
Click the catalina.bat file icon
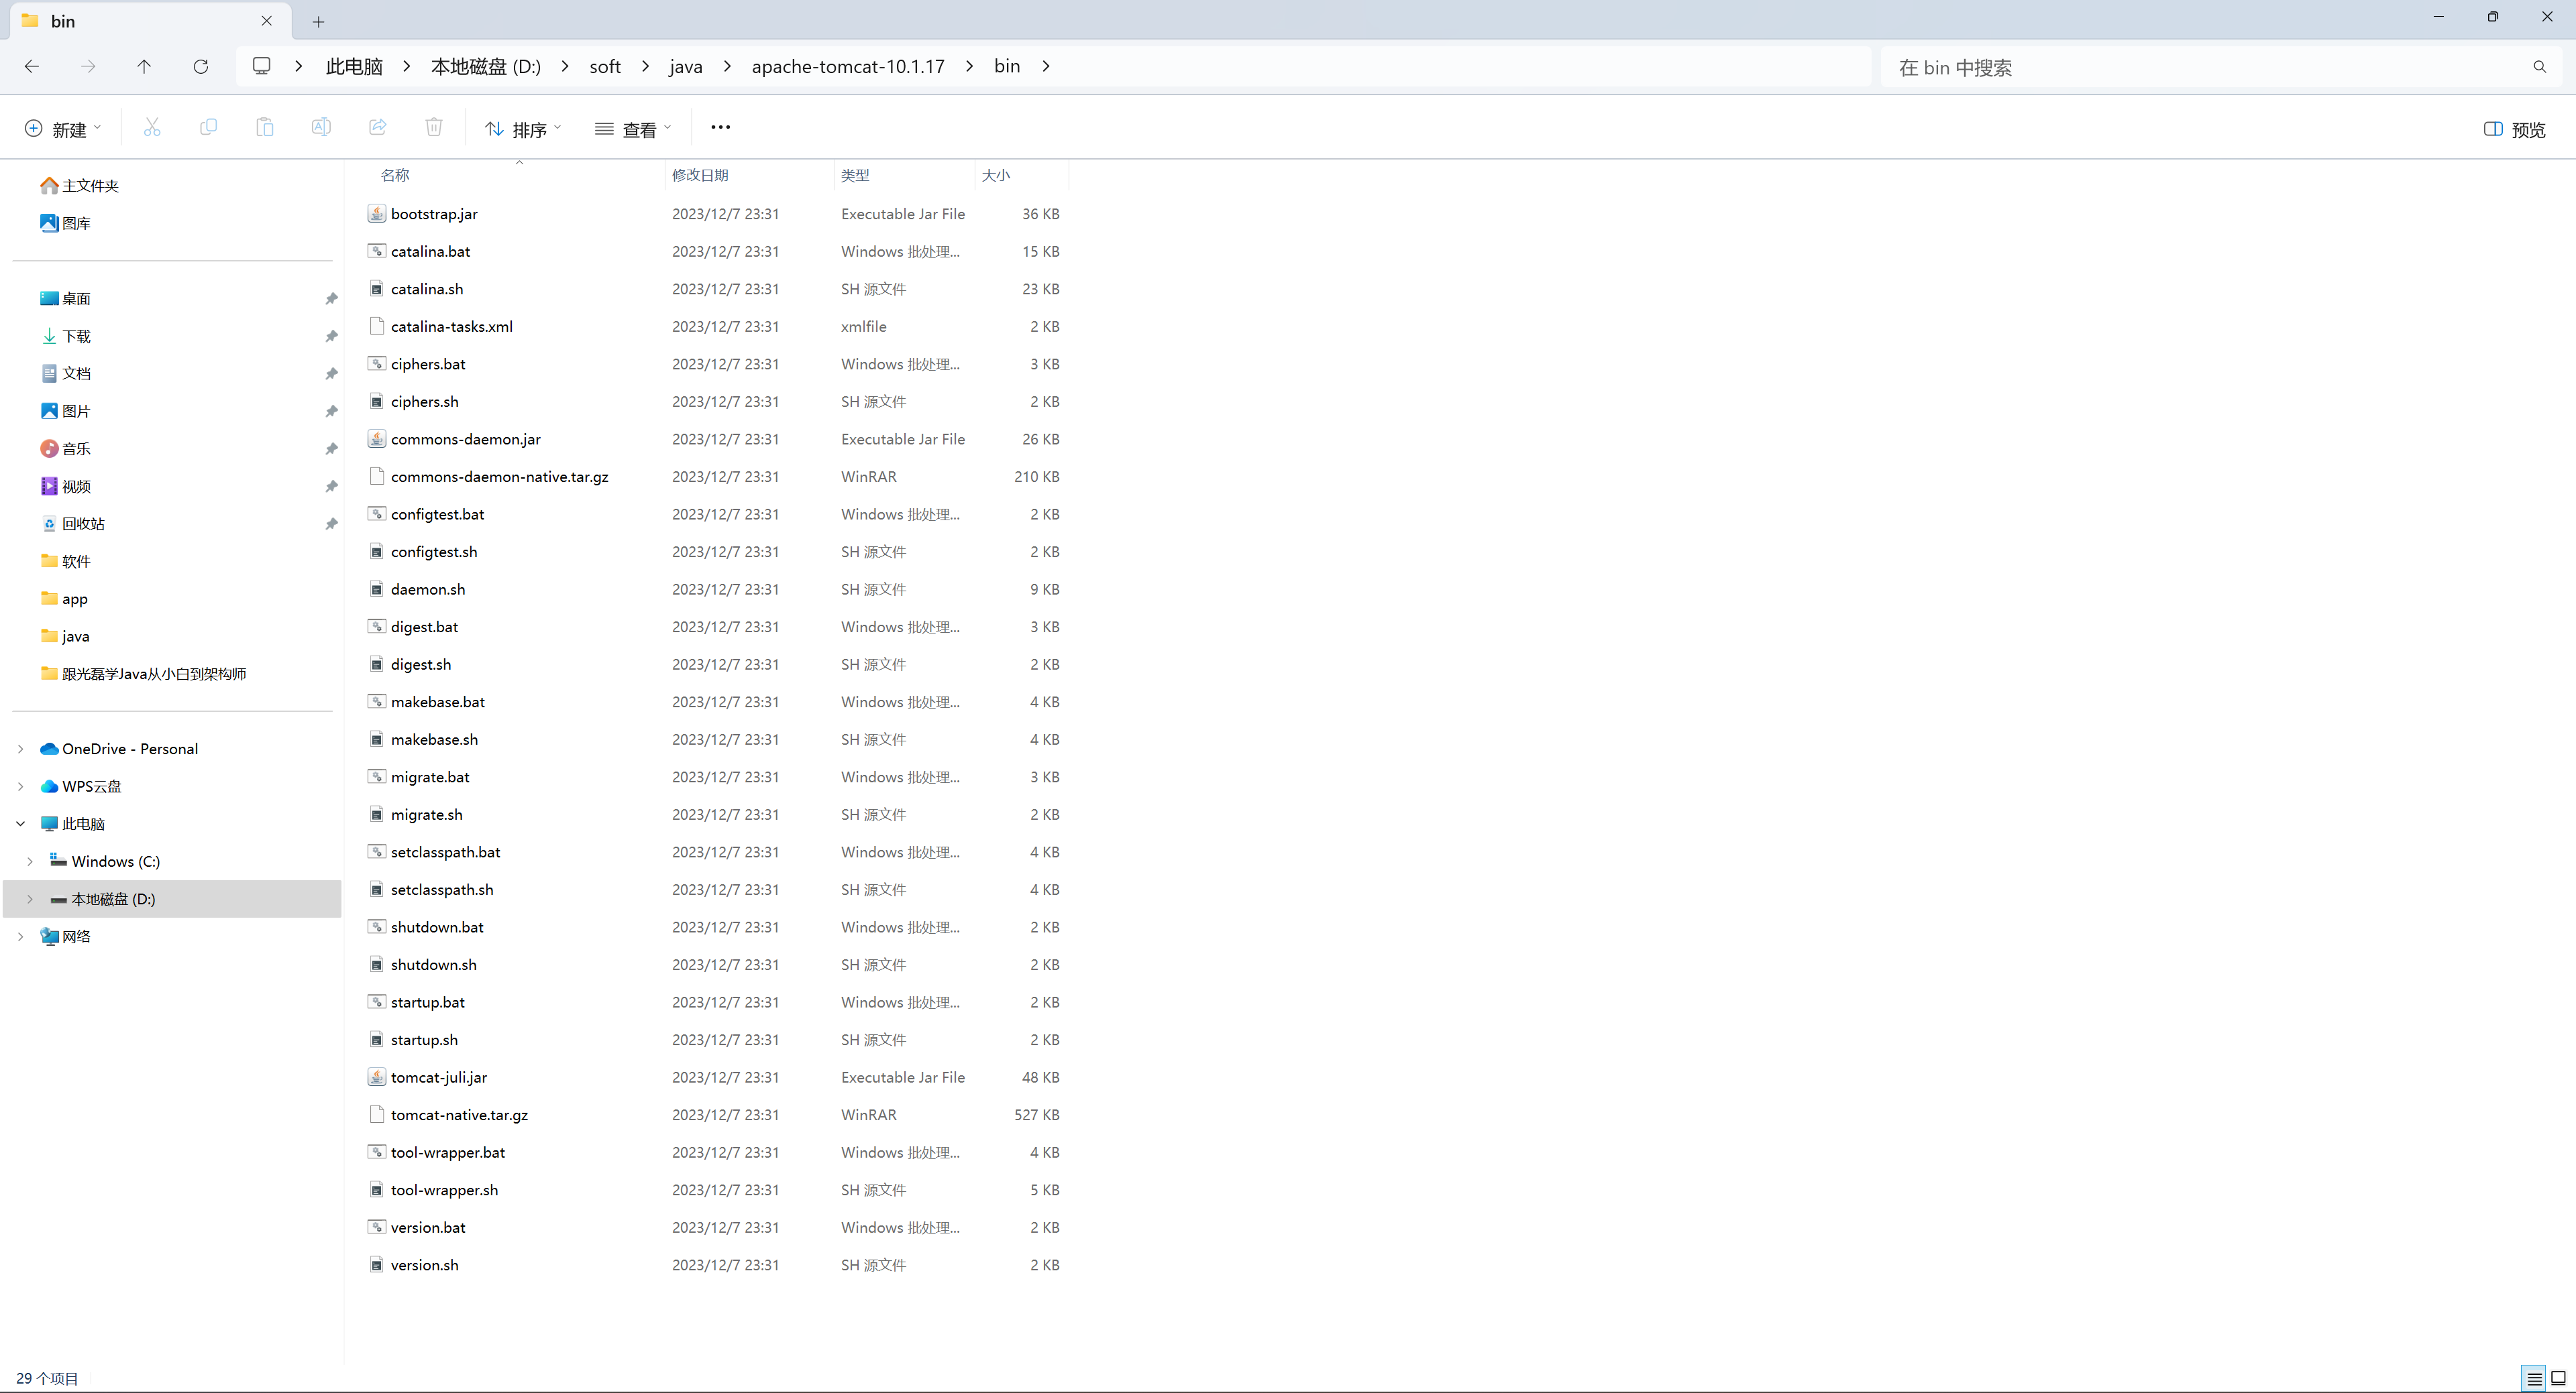coord(376,251)
